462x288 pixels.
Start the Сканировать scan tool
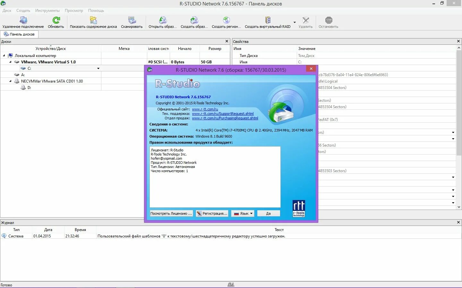click(x=132, y=22)
